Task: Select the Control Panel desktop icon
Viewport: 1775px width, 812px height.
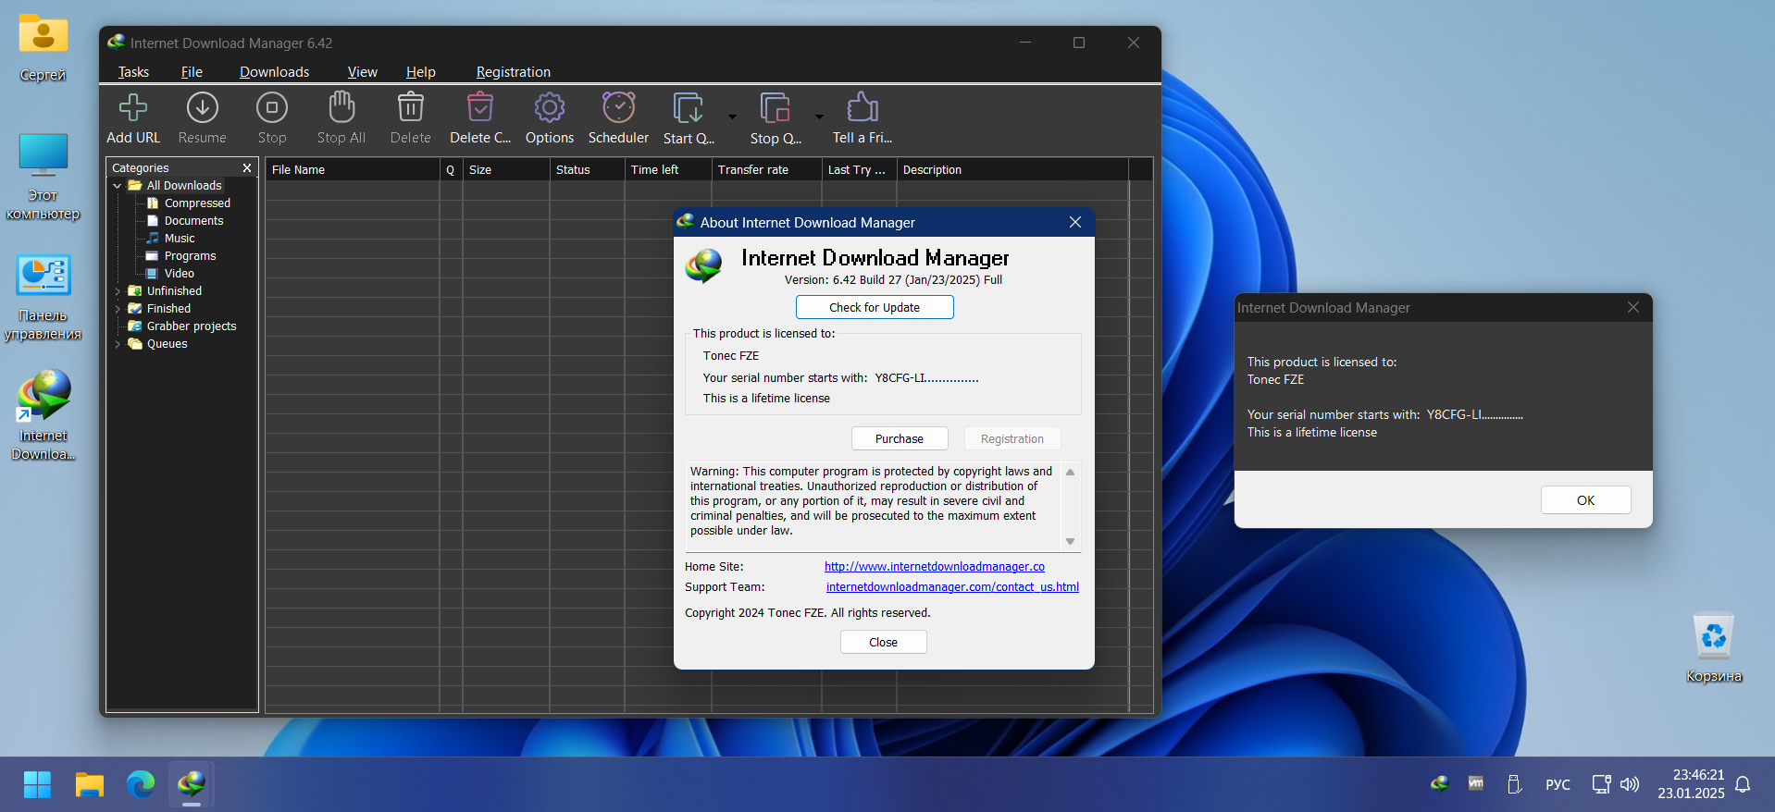Action: (43, 297)
